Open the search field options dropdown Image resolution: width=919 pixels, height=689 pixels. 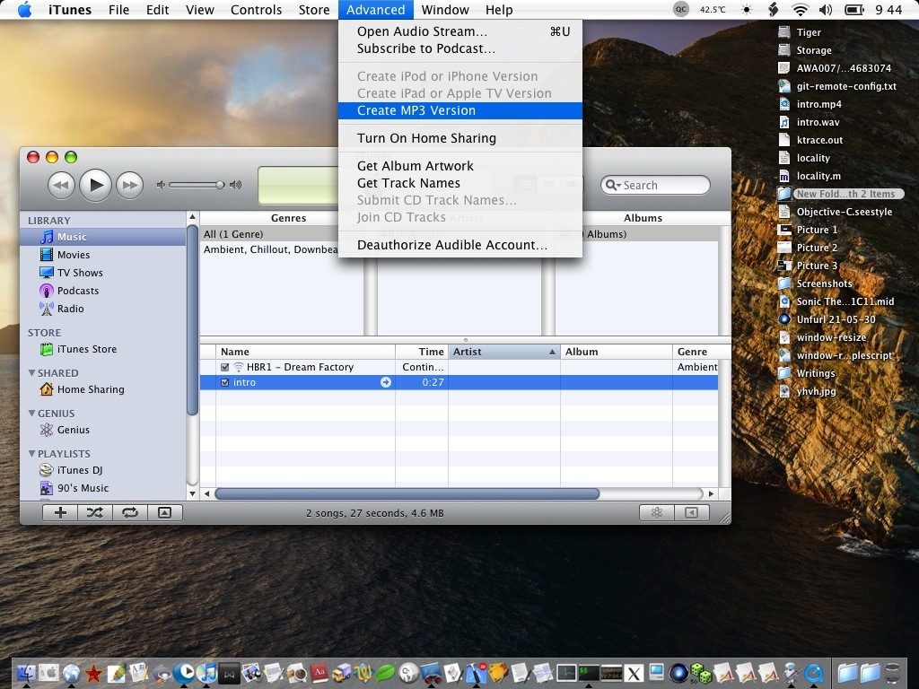point(613,185)
